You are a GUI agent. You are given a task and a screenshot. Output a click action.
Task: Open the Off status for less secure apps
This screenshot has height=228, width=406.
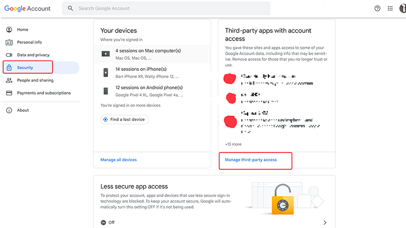click(x=108, y=222)
